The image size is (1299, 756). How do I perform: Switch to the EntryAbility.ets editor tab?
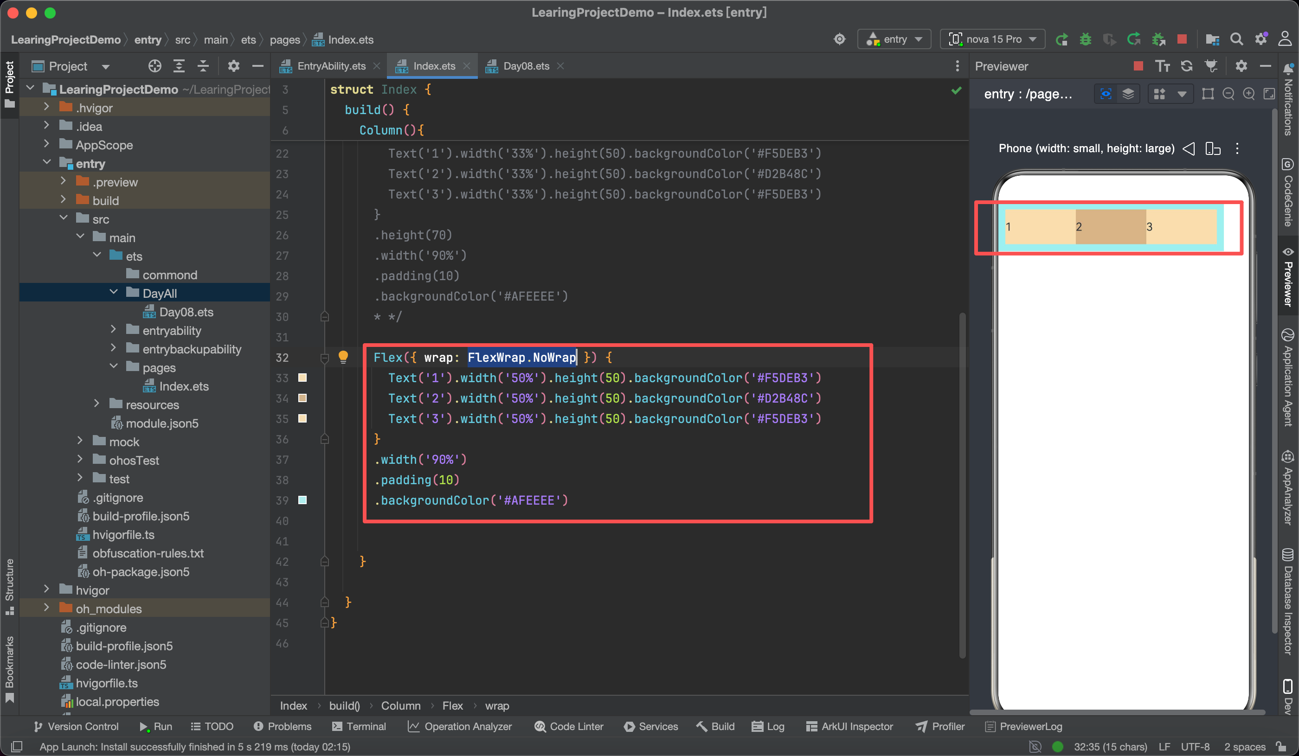(x=331, y=66)
